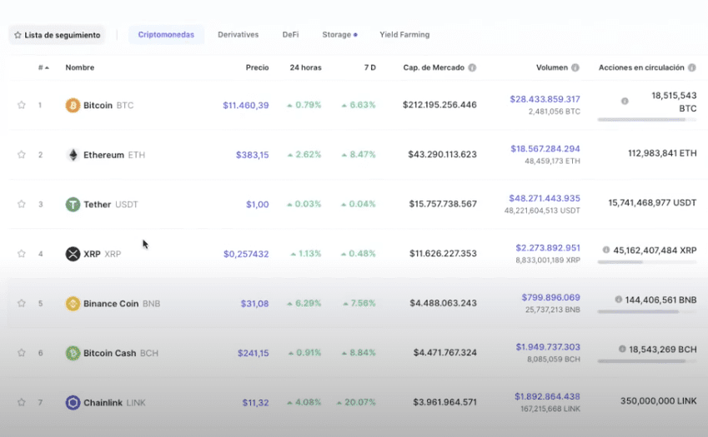The image size is (708, 437).
Task: Open the Bitcoin Cash BCH link
Action: click(121, 353)
